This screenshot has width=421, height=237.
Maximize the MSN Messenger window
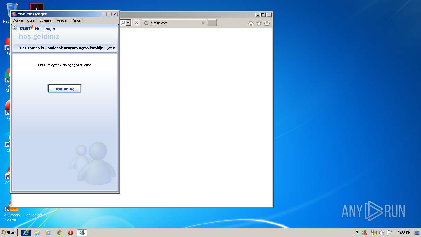(110, 14)
